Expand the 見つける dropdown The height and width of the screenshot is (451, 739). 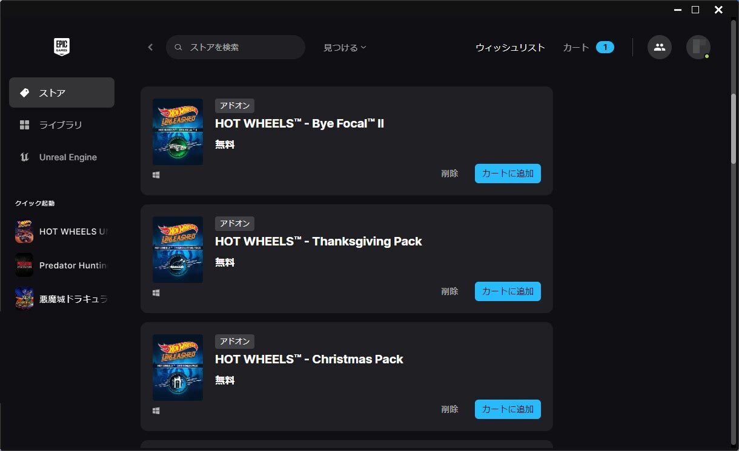(345, 47)
